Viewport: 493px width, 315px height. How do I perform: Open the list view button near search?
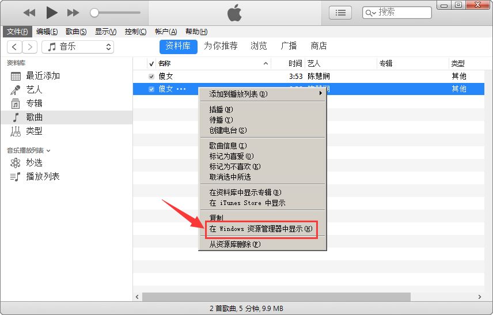click(340, 12)
